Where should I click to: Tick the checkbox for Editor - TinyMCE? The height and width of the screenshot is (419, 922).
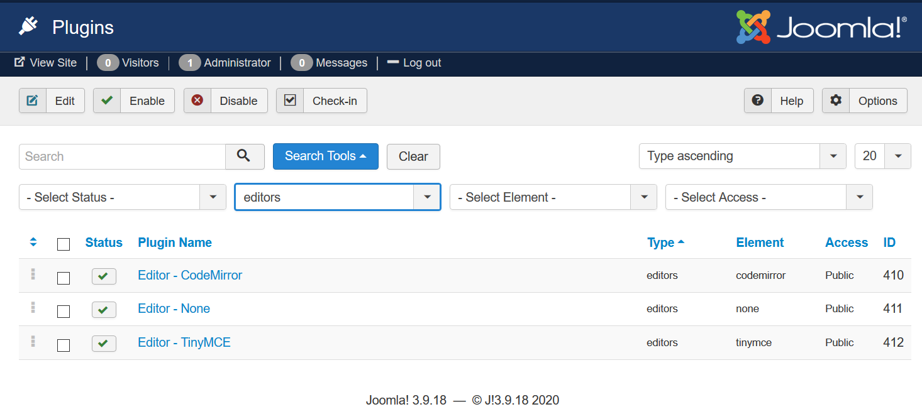pos(64,345)
